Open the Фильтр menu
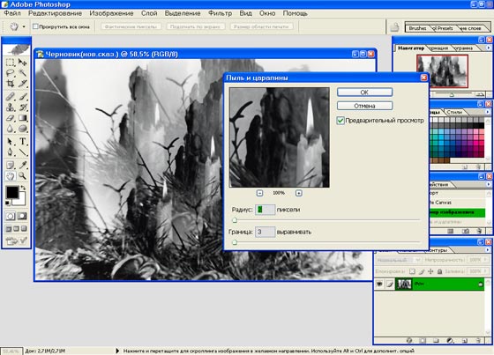This screenshot has width=494, height=355. click(220, 13)
